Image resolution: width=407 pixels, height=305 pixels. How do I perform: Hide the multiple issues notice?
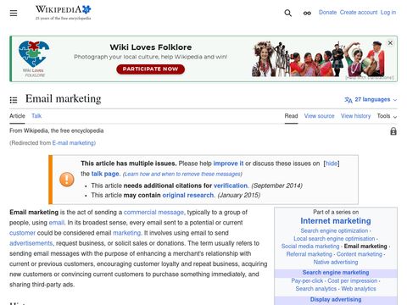(x=332, y=164)
